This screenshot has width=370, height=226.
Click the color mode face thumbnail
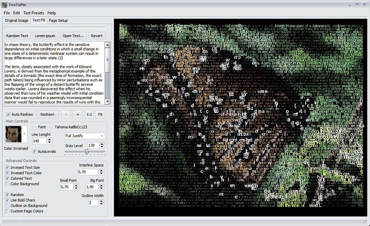(x=14, y=134)
